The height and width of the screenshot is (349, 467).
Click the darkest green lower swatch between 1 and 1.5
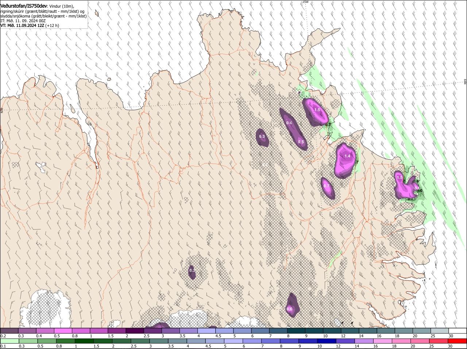pos(84,341)
